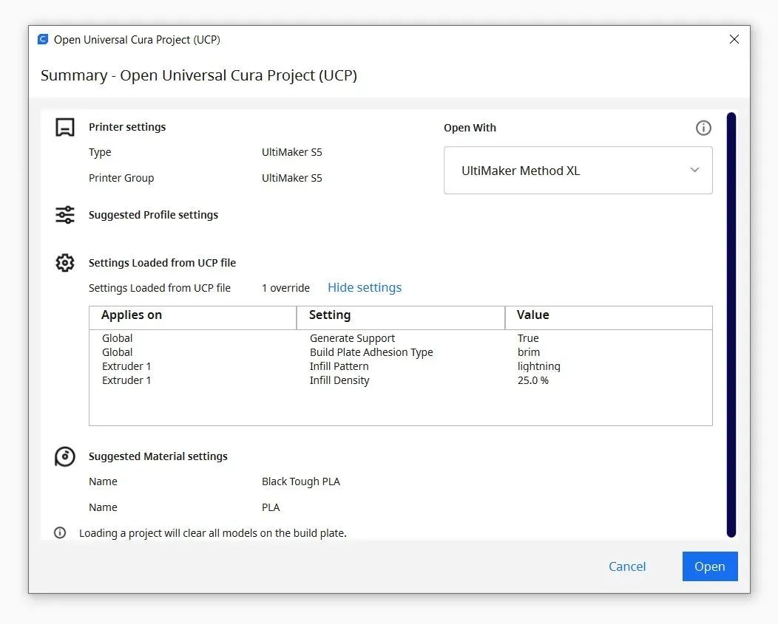The image size is (778, 624).
Task: Click the material spool icon
Action: click(x=65, y=456)
